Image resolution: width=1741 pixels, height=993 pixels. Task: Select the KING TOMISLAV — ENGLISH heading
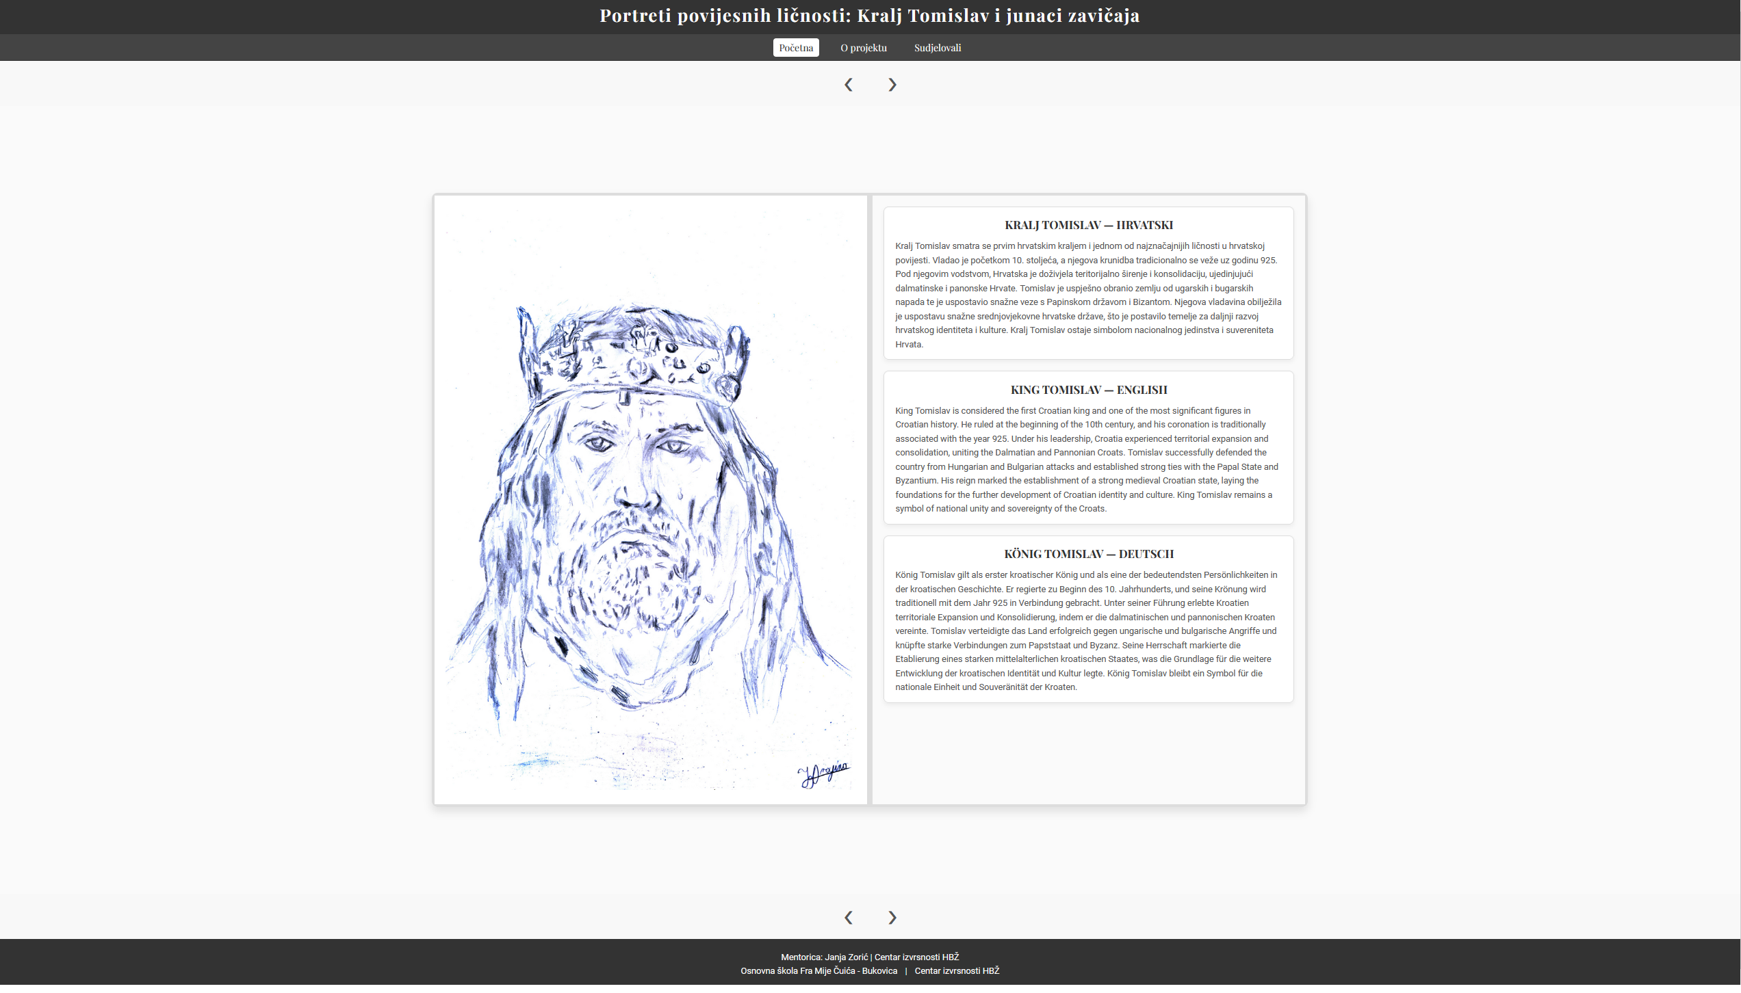(1088, 390)
